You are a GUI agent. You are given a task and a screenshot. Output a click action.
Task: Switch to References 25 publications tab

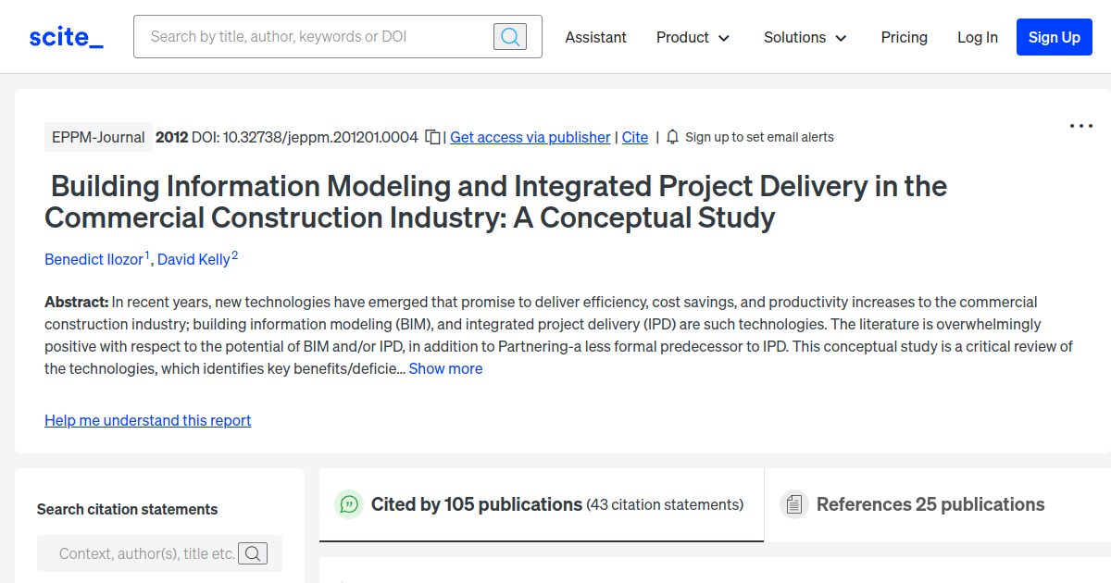930,504
